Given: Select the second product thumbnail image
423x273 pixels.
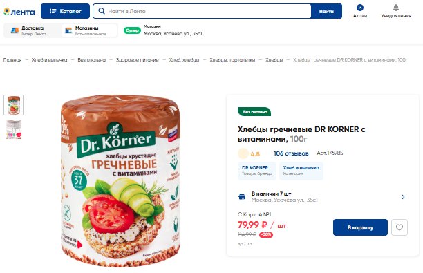Looking at the screenshot, I should coord(14,129).
